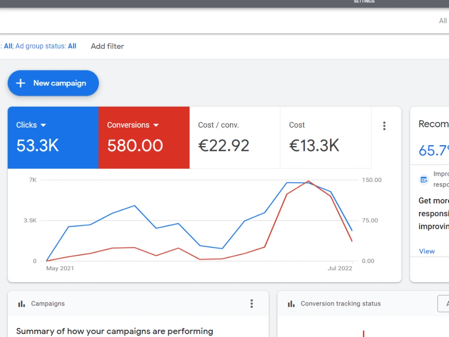Click the €22.92 cost per conversion value
This screenshot has height=337, width=449.
224,146
